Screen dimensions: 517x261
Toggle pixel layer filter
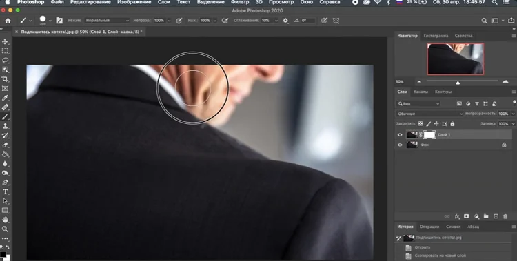coord(459,103)
